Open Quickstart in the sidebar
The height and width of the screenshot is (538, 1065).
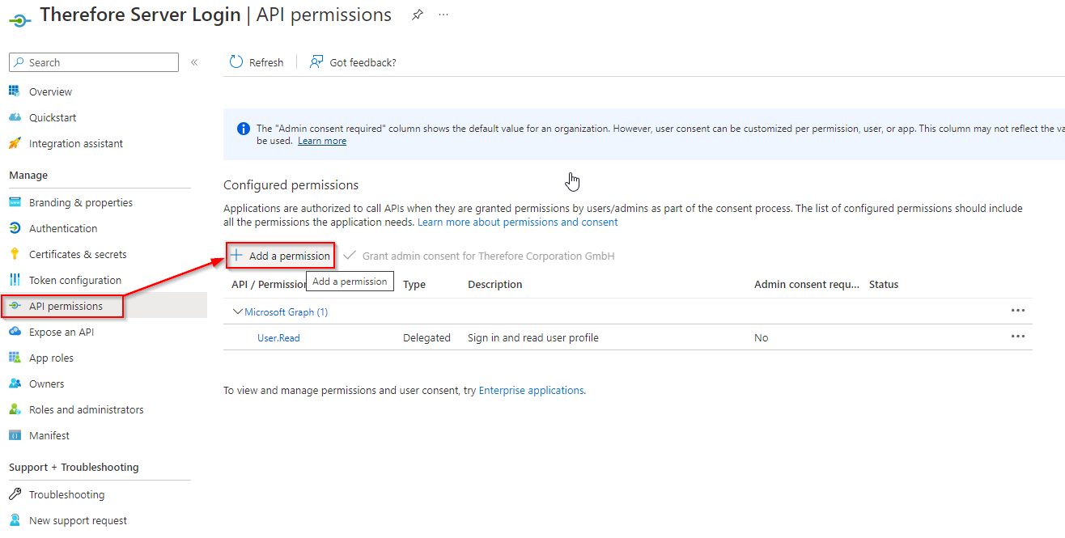[x=53, y=117]
